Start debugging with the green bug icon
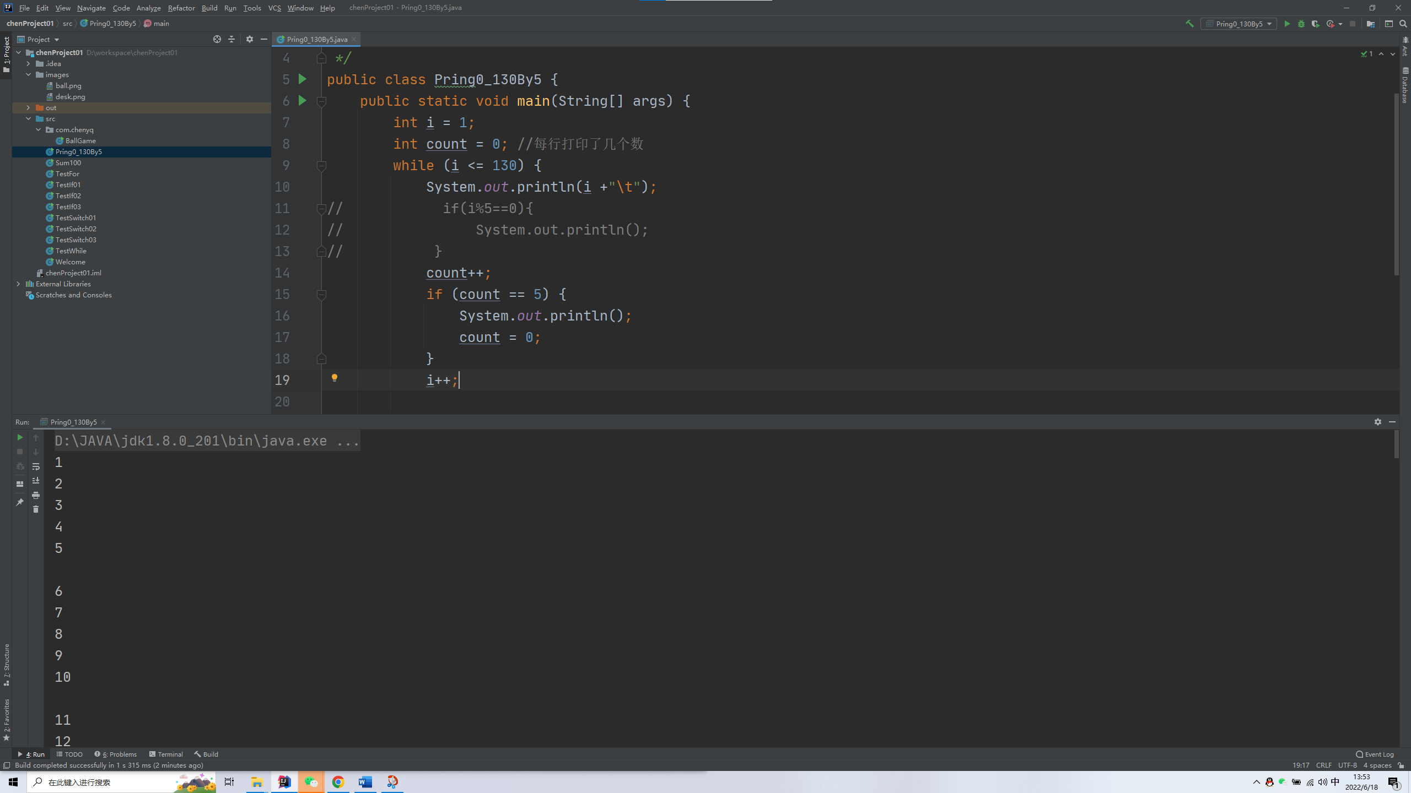 point(1301,24)
